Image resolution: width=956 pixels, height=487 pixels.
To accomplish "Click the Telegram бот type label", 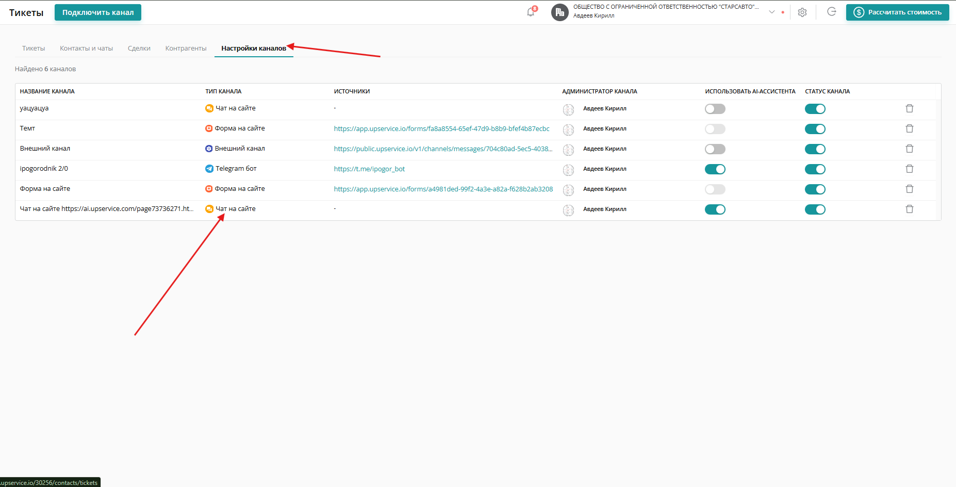I will pyautogui.click(x=236, y=169).
